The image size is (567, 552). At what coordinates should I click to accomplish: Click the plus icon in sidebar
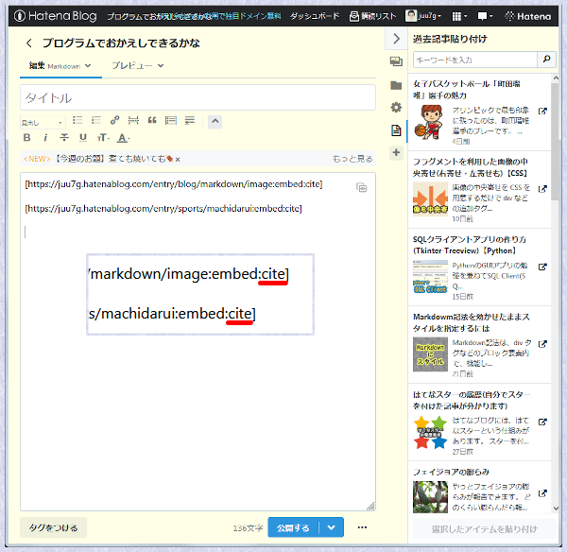pos(396,152)
